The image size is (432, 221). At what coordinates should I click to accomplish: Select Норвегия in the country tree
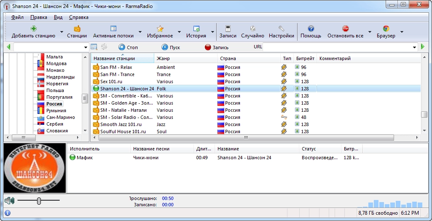[57, 84]
